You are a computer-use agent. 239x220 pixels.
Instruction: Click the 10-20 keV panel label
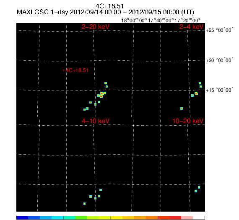pyautogui.click(x=188, y=121)
